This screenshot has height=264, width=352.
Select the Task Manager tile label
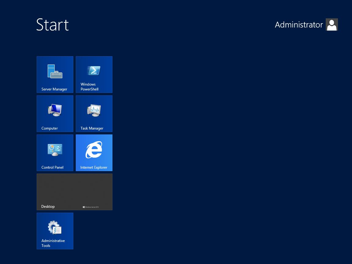pos(92,128)
